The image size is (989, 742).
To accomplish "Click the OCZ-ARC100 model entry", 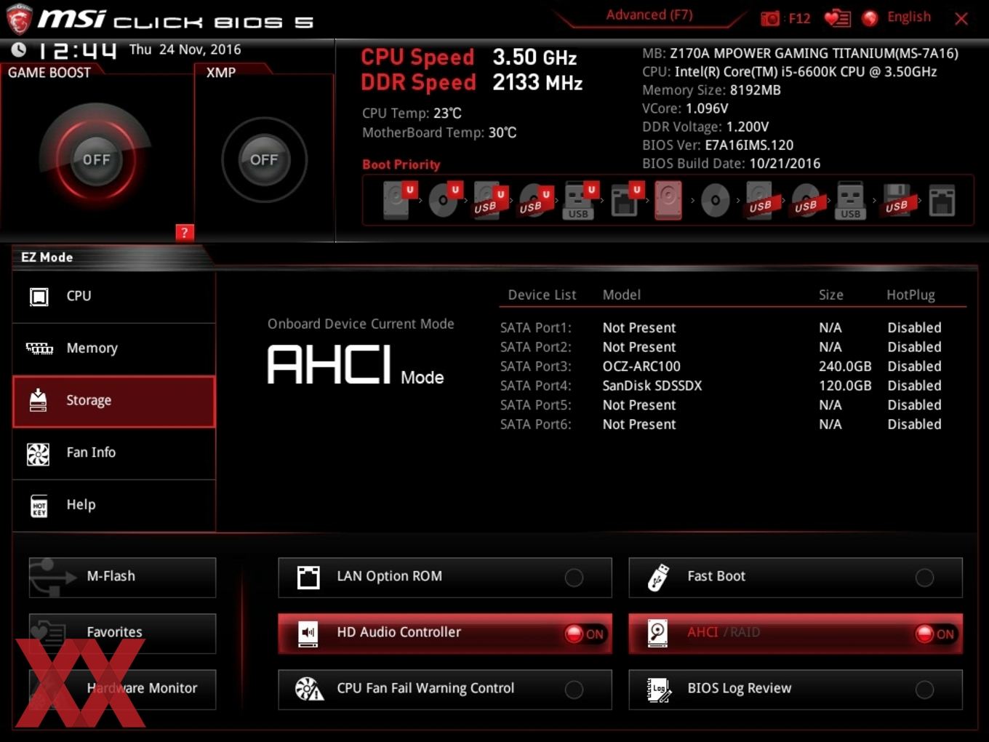I will click(641, 367).
